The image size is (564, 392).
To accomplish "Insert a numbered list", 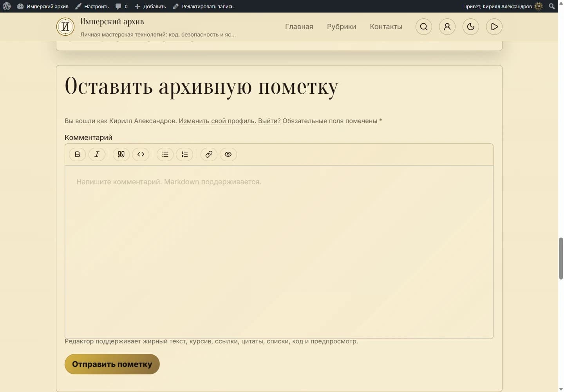I will [x=184, y=154].
